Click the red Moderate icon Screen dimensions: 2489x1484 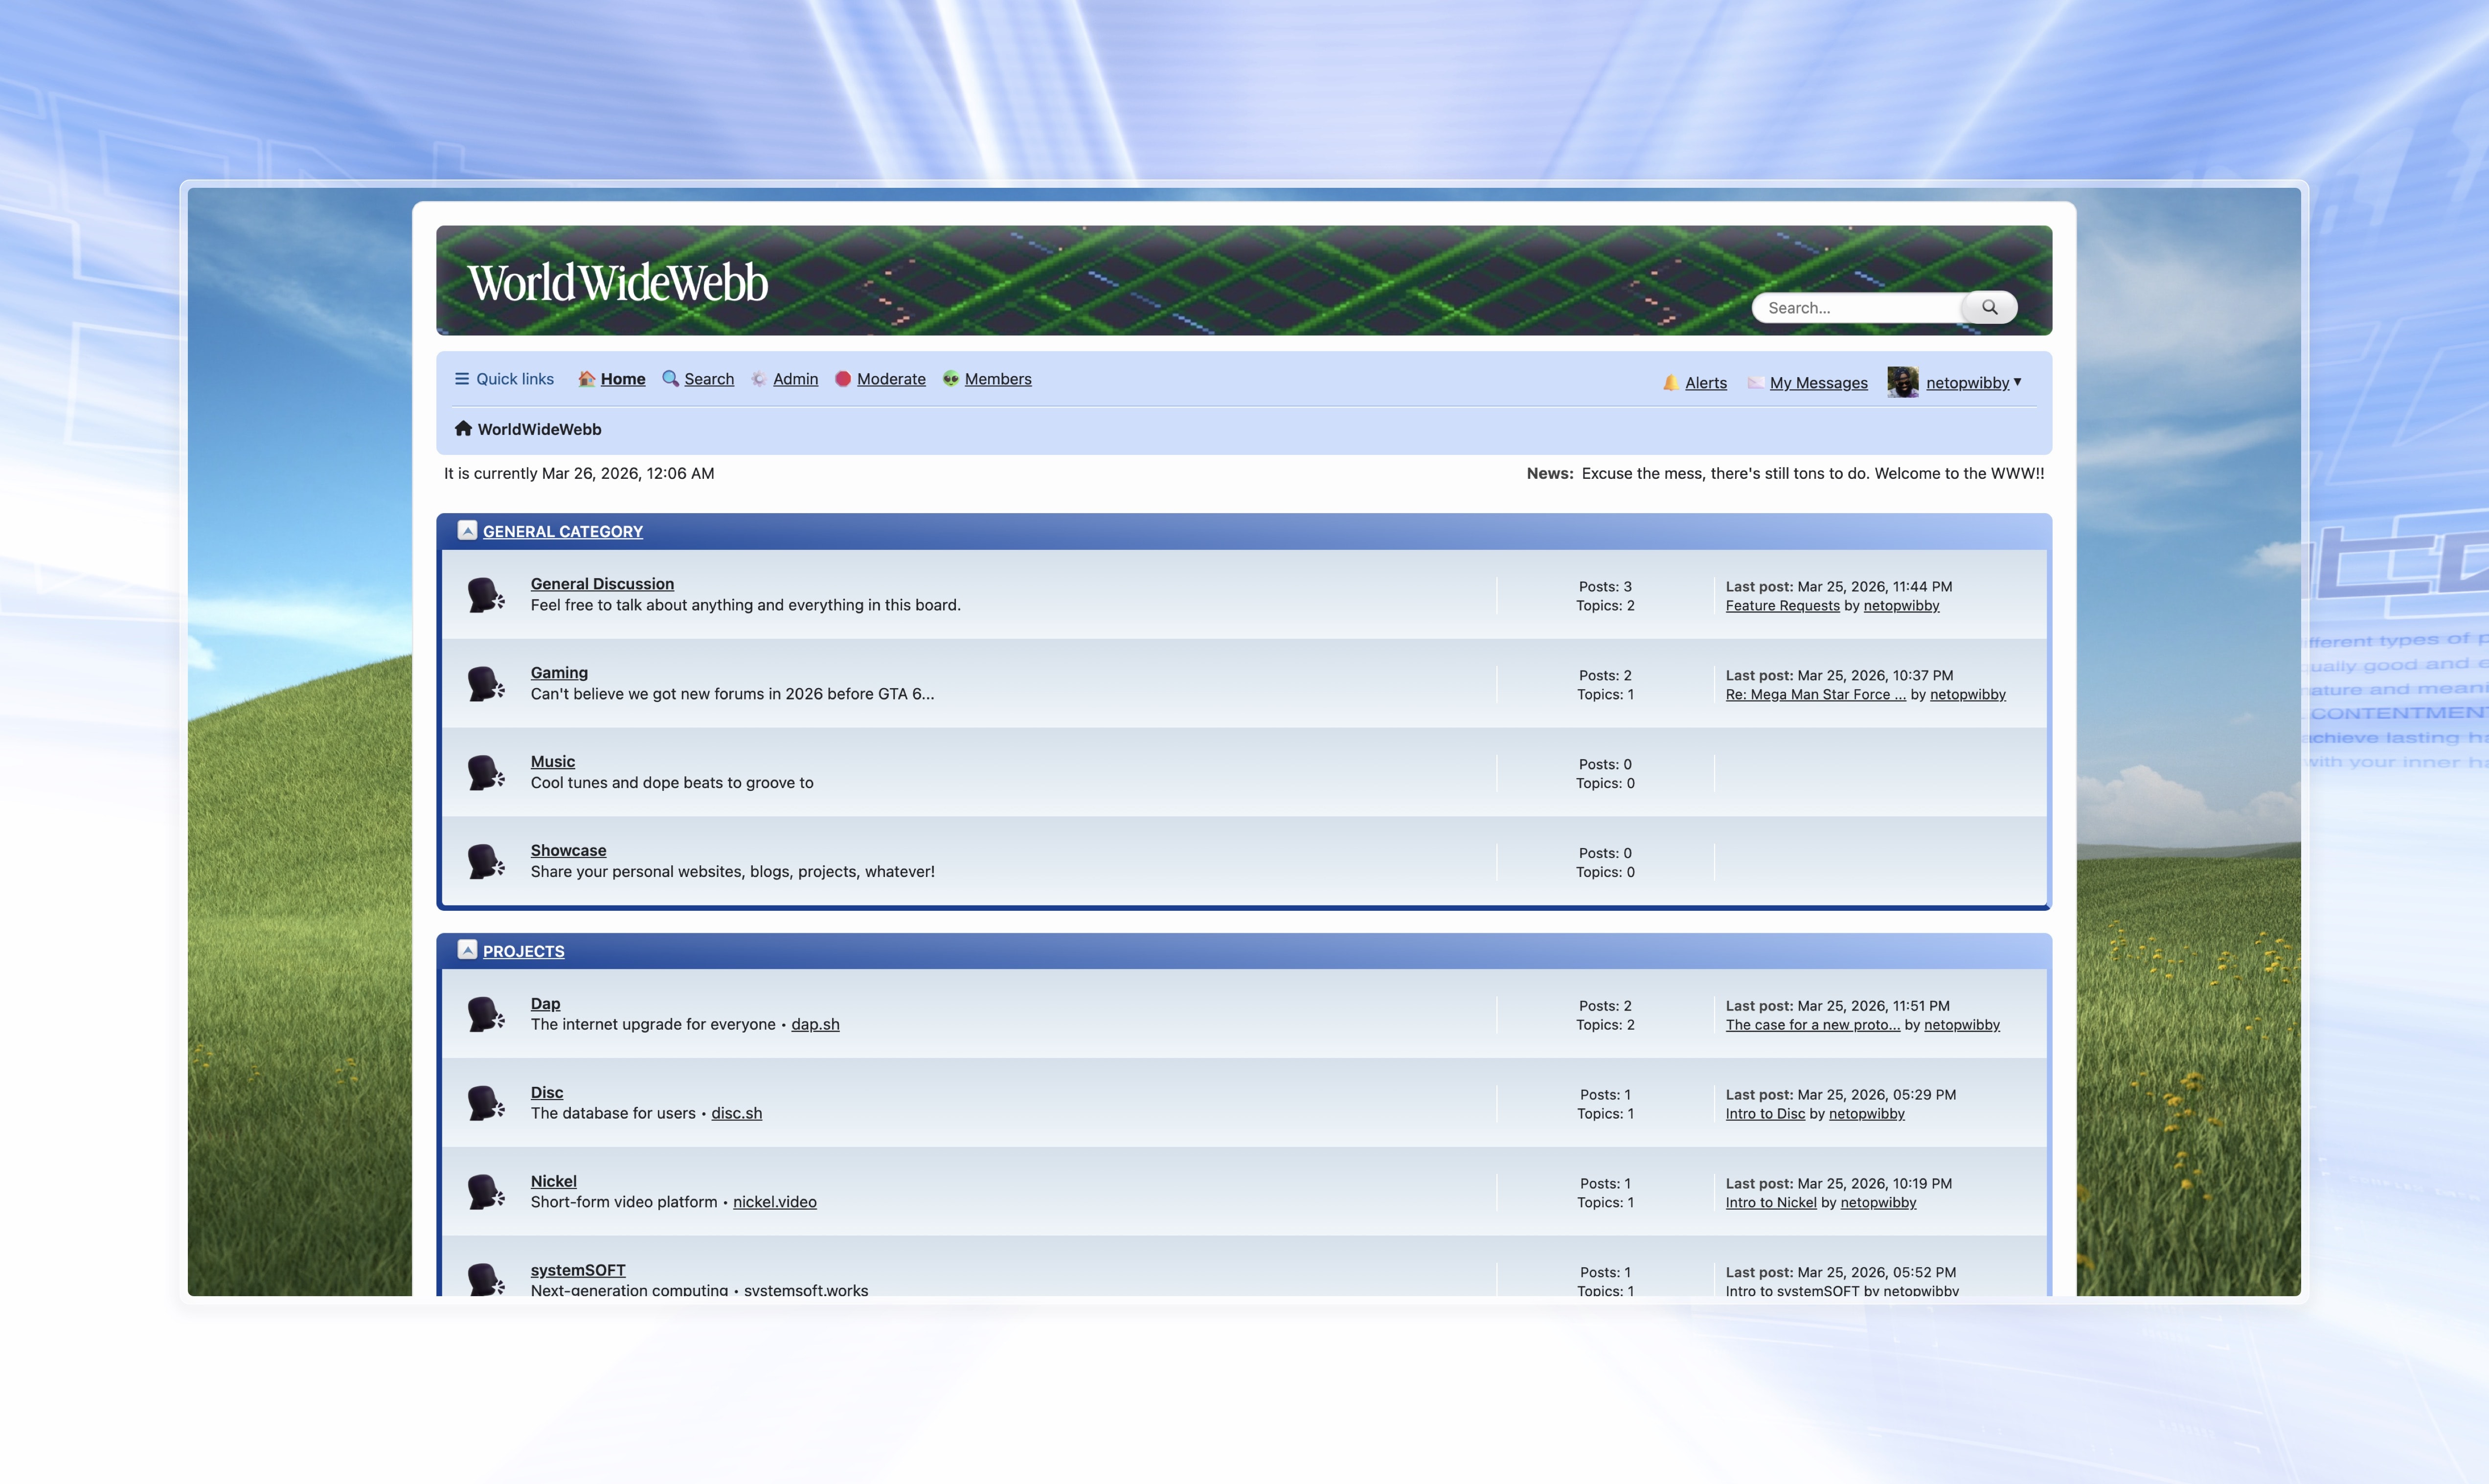tap(843, 378)
